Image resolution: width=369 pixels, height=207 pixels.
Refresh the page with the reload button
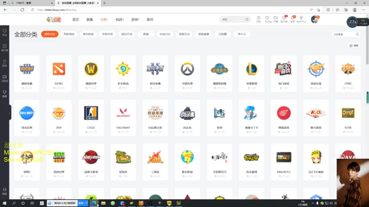click(x=22, y=10)
